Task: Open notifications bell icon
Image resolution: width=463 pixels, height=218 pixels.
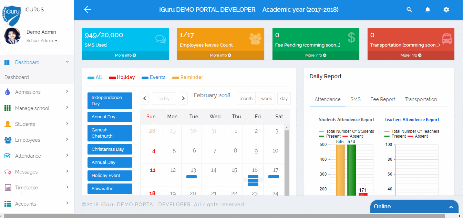Action: 428,10
